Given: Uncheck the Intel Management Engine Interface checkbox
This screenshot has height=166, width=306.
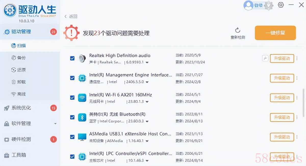Looking at the screenshot, I should [72, 78].
